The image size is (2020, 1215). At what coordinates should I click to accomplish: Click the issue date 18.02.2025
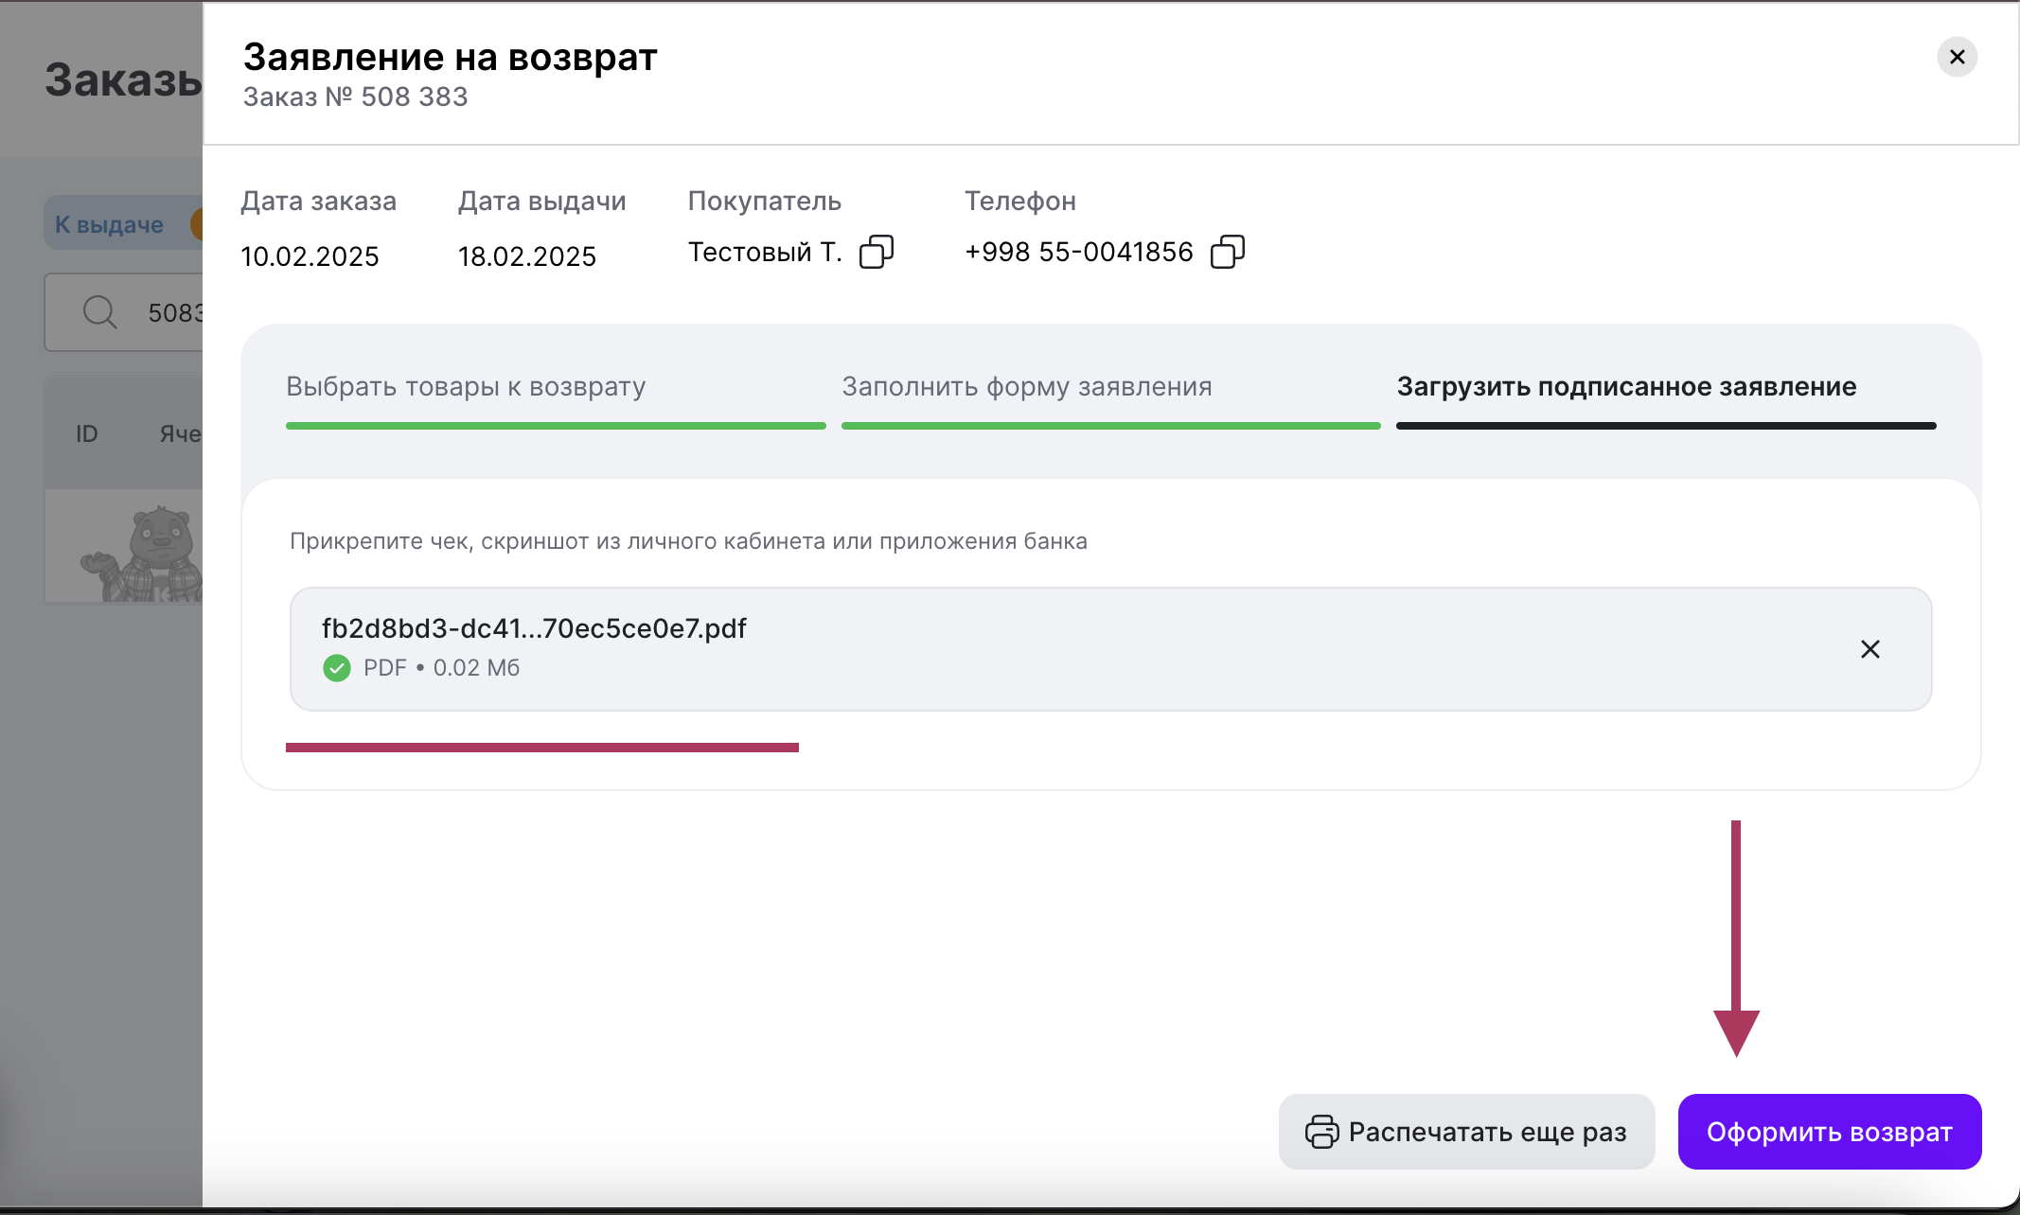527,256
